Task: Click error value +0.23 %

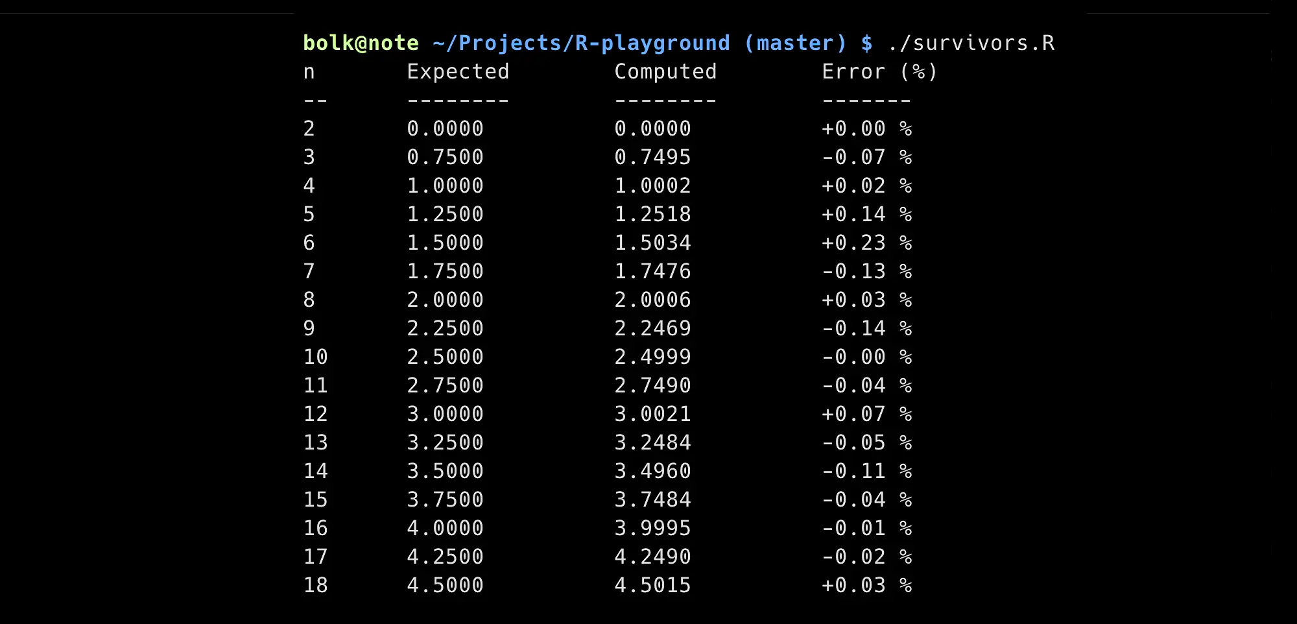Action: click(x=866, y=243)
